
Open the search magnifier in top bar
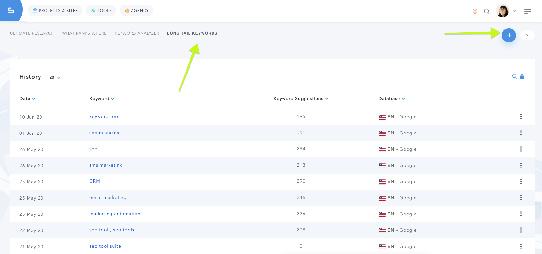click(487, 11)
